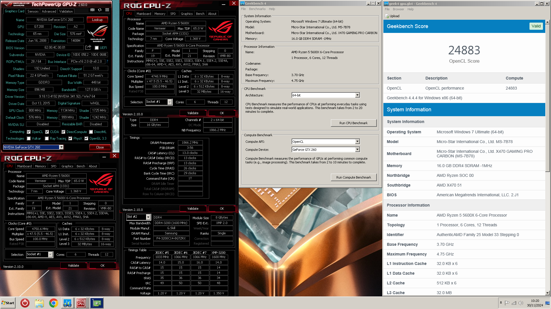Click Geekbench browser scrollbar up arrow
Screen dimensions: 551x309
(548, 22)
